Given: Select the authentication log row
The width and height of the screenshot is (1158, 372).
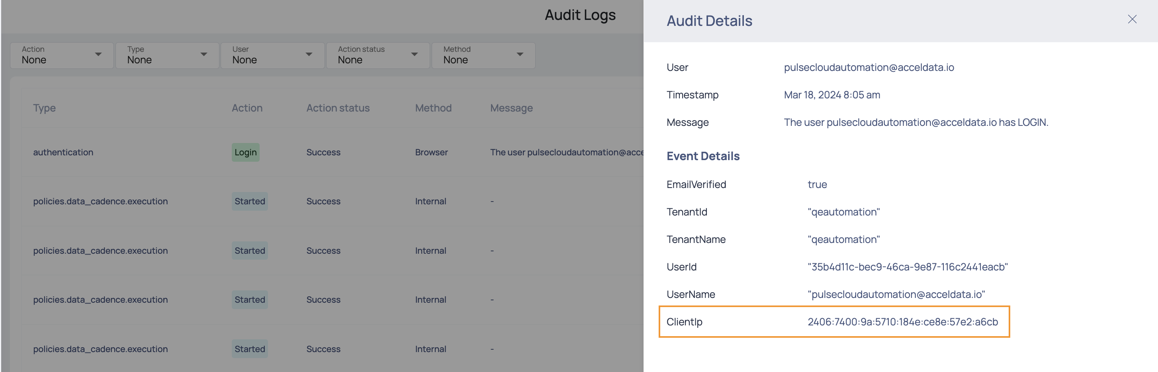Looking at the screenshot, I should (x=333, y=153).
